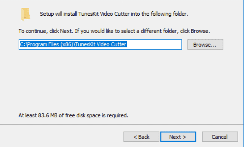This screenshot has height=147, width=245.
Task: Click the Browse... button
Action: click(205, 45)
